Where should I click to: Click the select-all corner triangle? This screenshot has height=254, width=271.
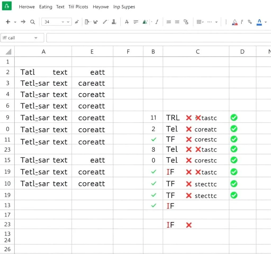pos(8,52)
